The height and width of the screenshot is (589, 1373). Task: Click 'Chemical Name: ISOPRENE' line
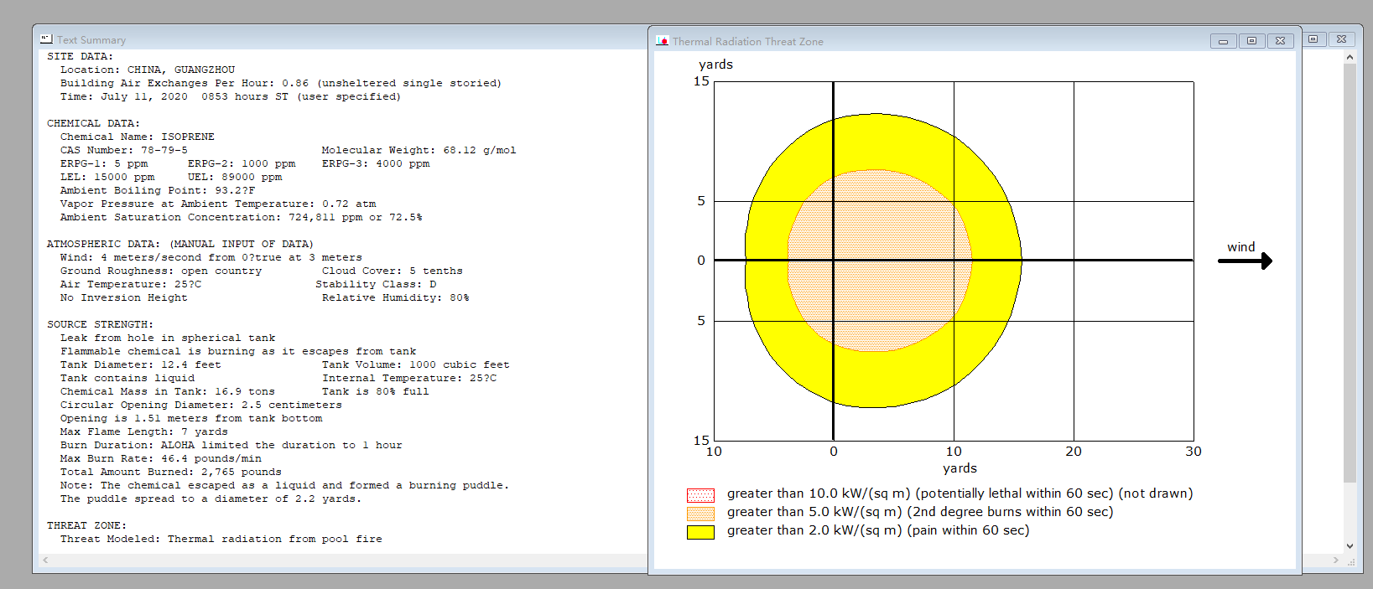coord(137,137)
